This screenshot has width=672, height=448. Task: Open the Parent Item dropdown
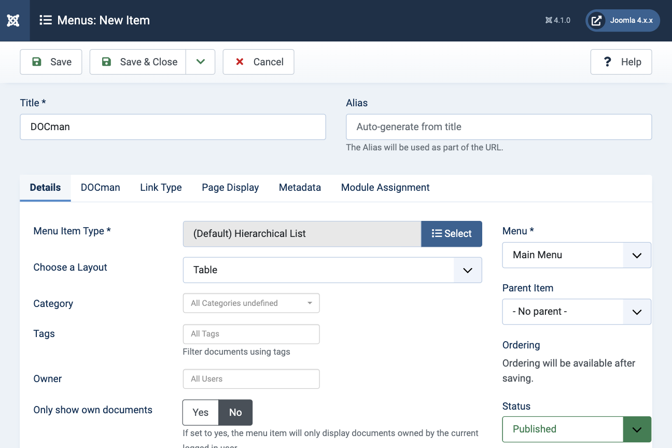(x=576, y=312)
